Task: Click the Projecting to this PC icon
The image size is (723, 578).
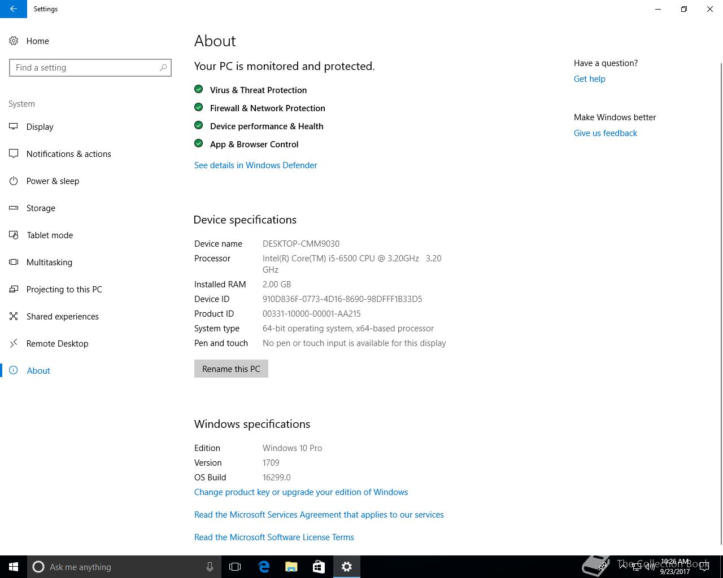Action: click(14, 289)
